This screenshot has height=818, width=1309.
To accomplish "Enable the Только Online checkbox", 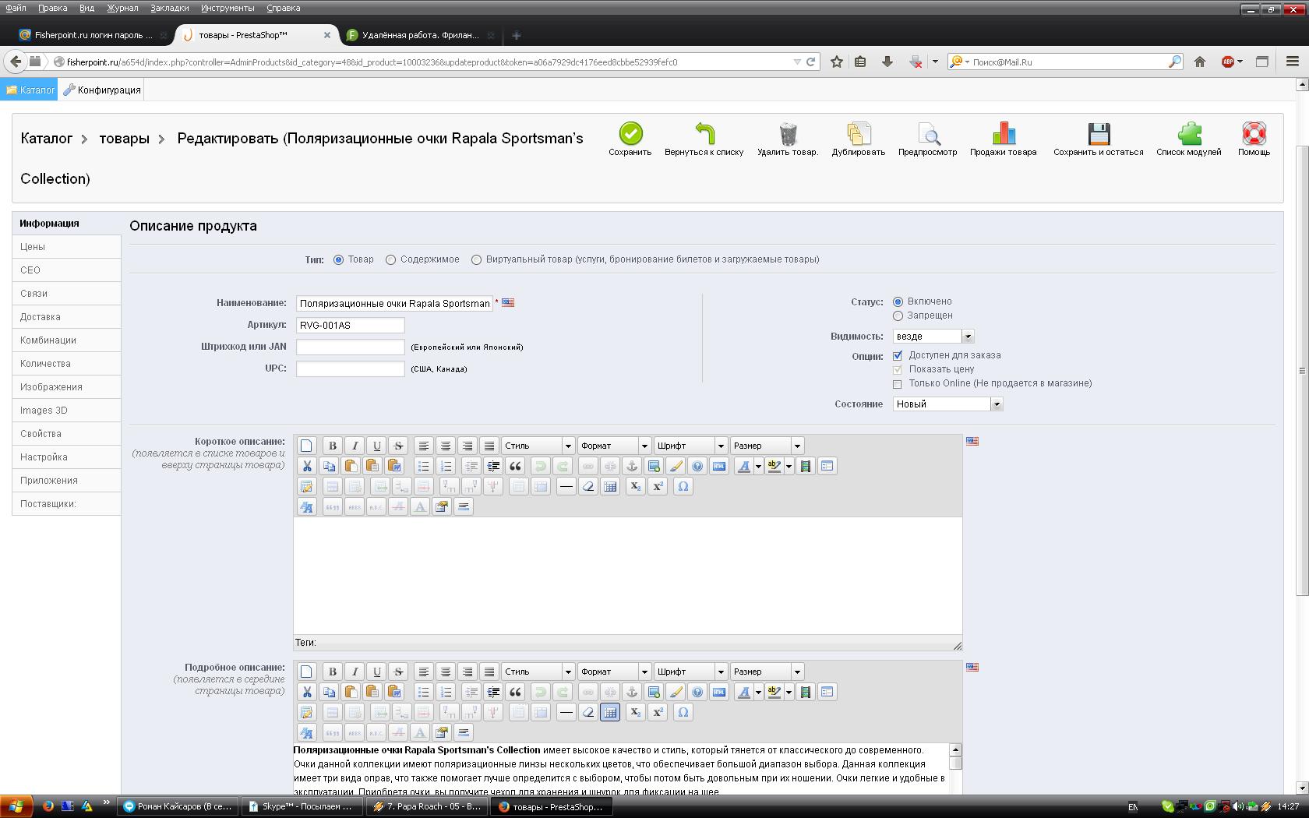I will [898, 383].
